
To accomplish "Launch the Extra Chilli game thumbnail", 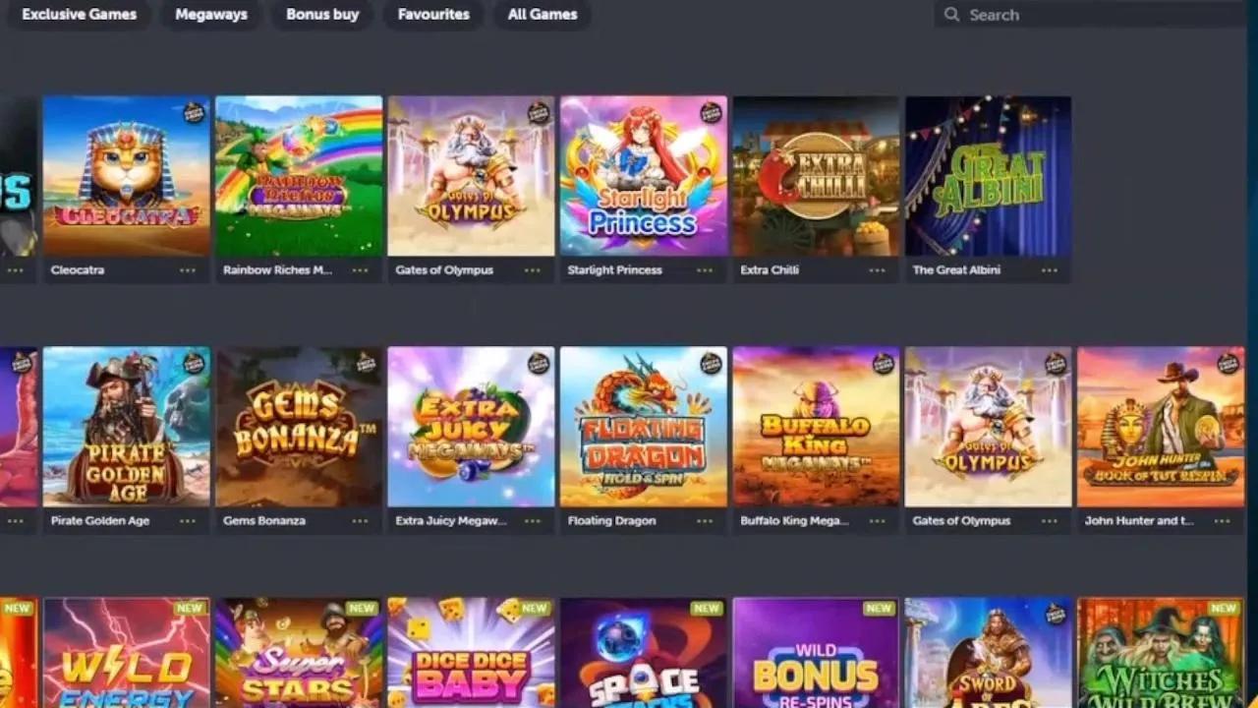I will [816, 176].
